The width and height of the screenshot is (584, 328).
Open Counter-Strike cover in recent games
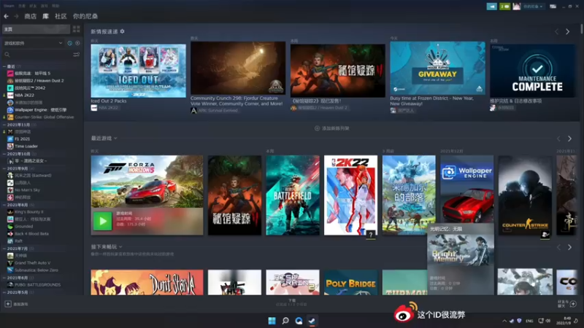pos(525,195)
